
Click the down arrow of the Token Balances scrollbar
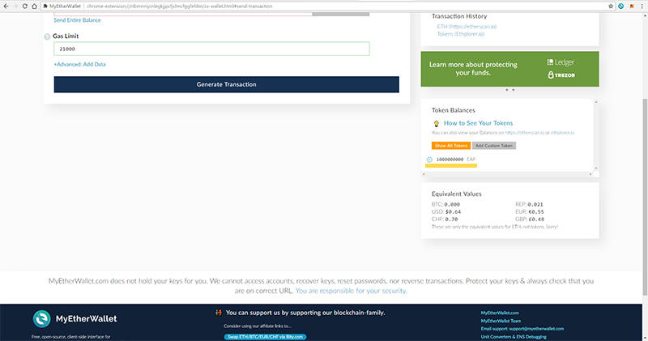pyautogui.click(x=596, y=168)
